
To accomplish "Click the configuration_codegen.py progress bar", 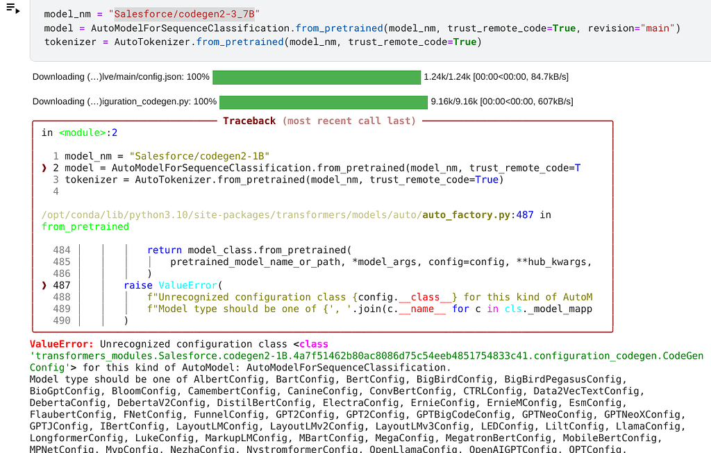I will (323, 101).
